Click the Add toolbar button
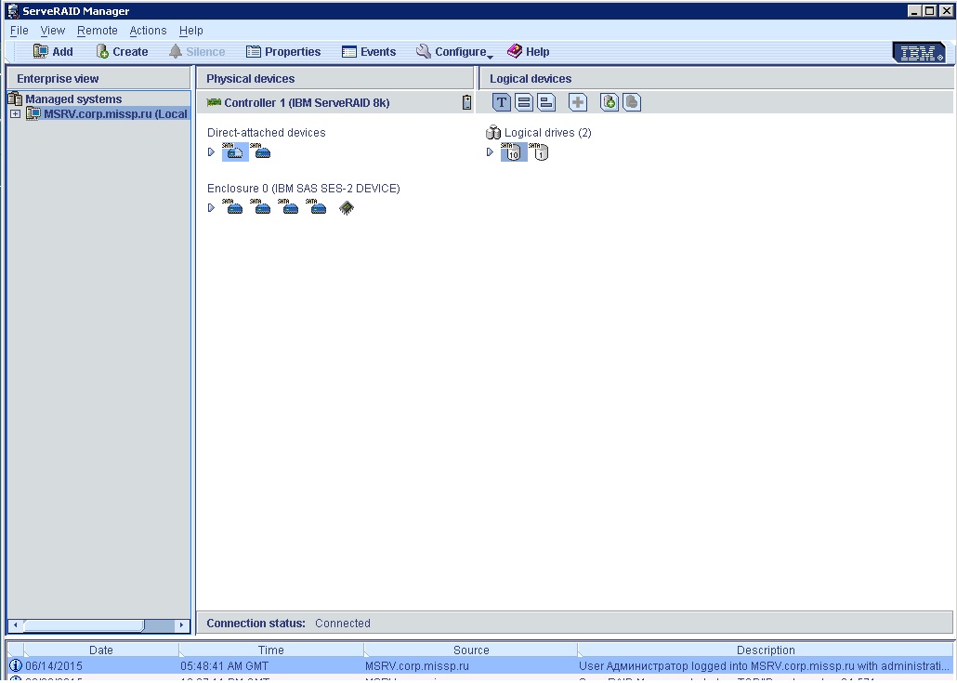The width and height of the screenshot is (957, 683). [x=53, y=52]
